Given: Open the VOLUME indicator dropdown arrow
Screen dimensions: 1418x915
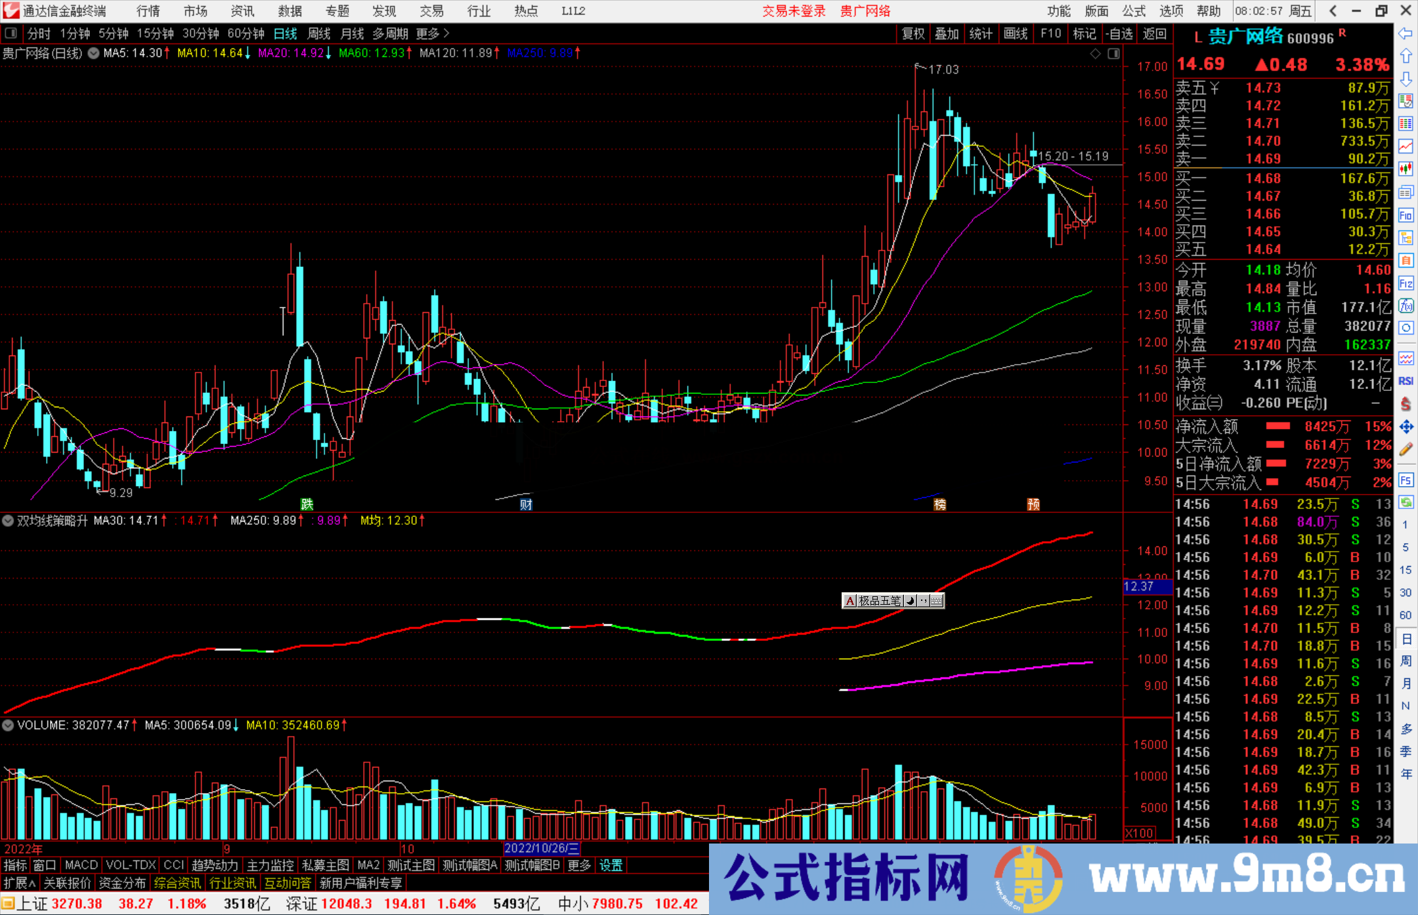Looking at the screenshot, I should pos(8,725).
